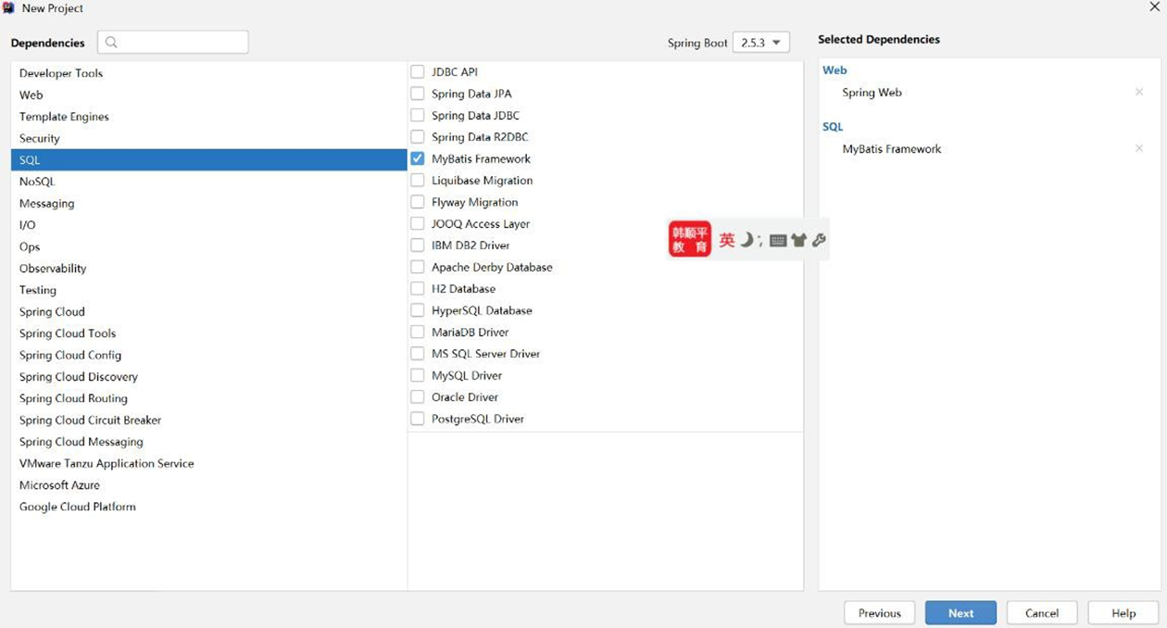Click the search magnifier icon in Dependencies field
This screenshot has width=1167, height=628.
(x=112, y=43)
